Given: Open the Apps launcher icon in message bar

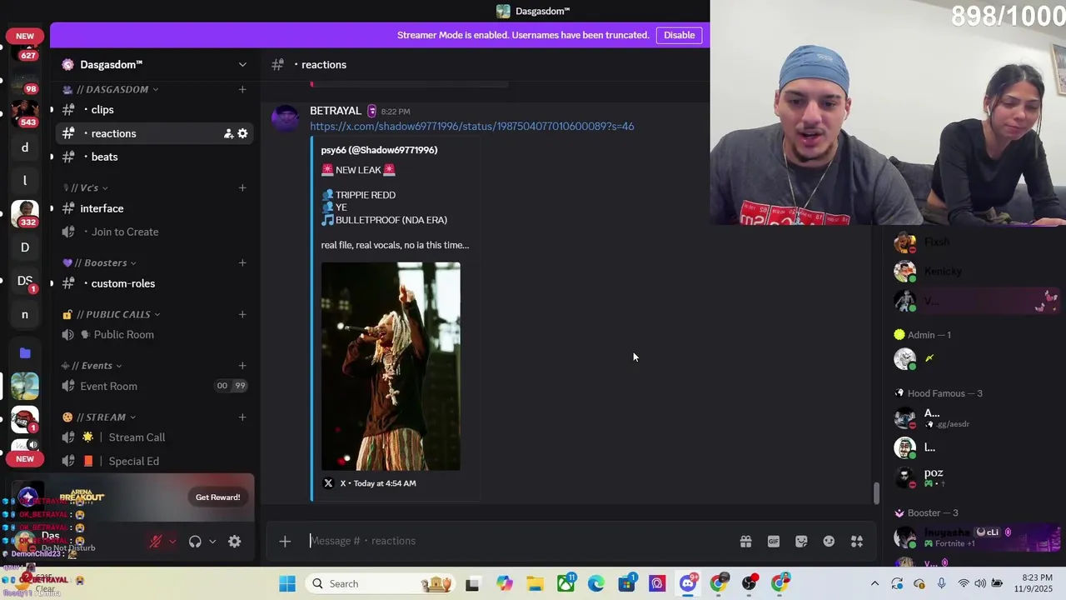Looking at the screenshot, I should click(x=857, y=541).
